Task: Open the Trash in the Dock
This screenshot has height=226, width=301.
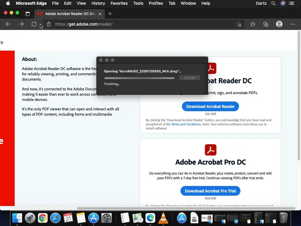Action: click(283, 218)
